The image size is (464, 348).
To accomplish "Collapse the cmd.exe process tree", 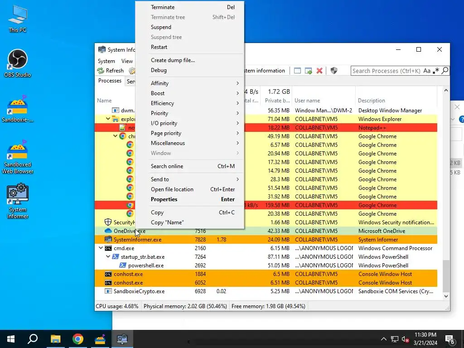I will (101, 248).
